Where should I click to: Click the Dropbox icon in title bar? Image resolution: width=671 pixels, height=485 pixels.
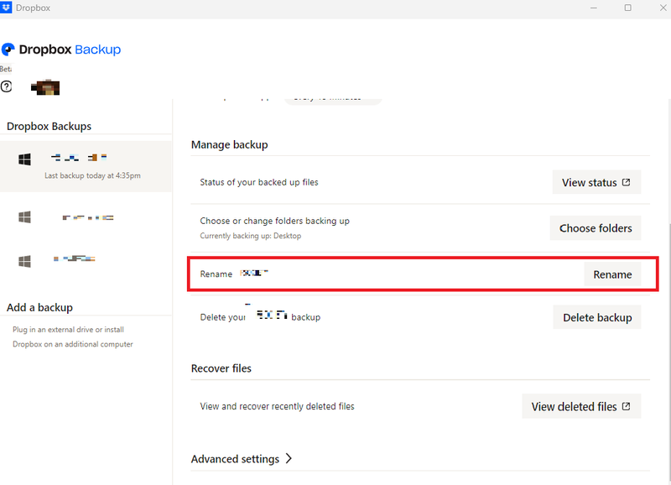click(7, 8)
